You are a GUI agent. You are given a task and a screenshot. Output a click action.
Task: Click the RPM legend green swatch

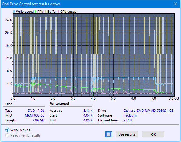click(35, 12)
